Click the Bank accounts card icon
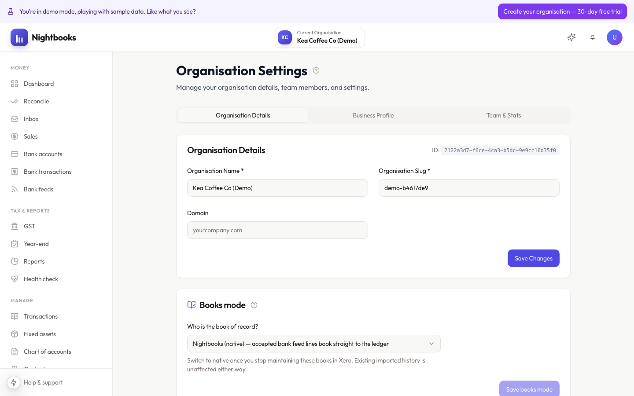634x396 pixels. [x=15, y=154]
